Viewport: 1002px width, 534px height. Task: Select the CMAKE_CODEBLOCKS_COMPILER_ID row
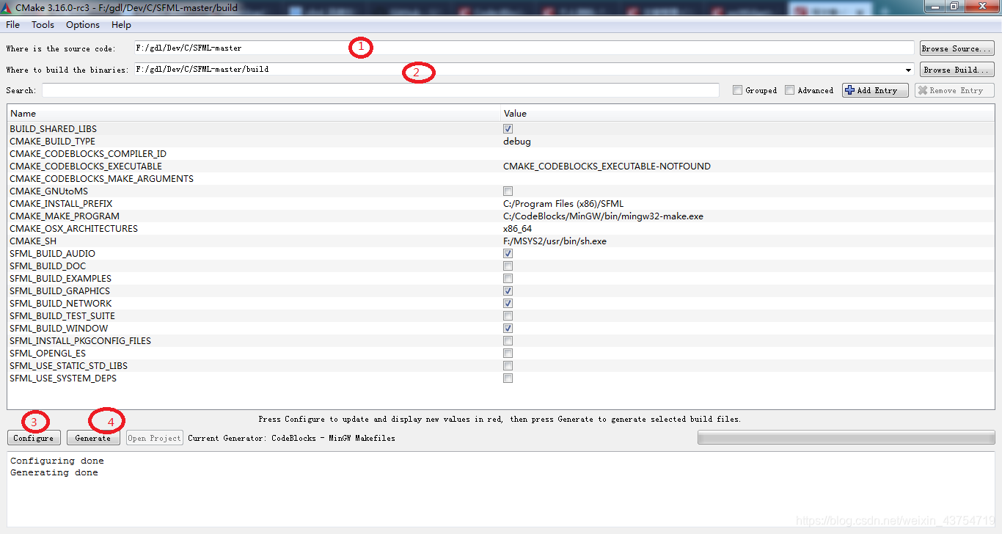[x=501, y=154]
